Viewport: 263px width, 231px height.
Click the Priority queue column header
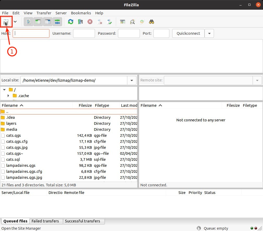tap(195, 193)
